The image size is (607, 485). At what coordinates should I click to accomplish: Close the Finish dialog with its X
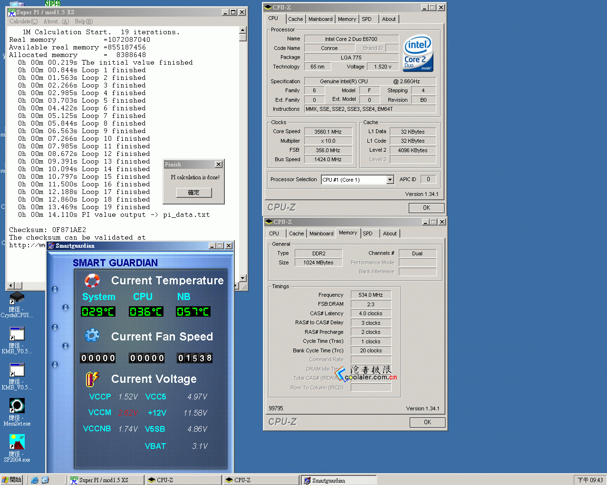click(x=219, y=165)
